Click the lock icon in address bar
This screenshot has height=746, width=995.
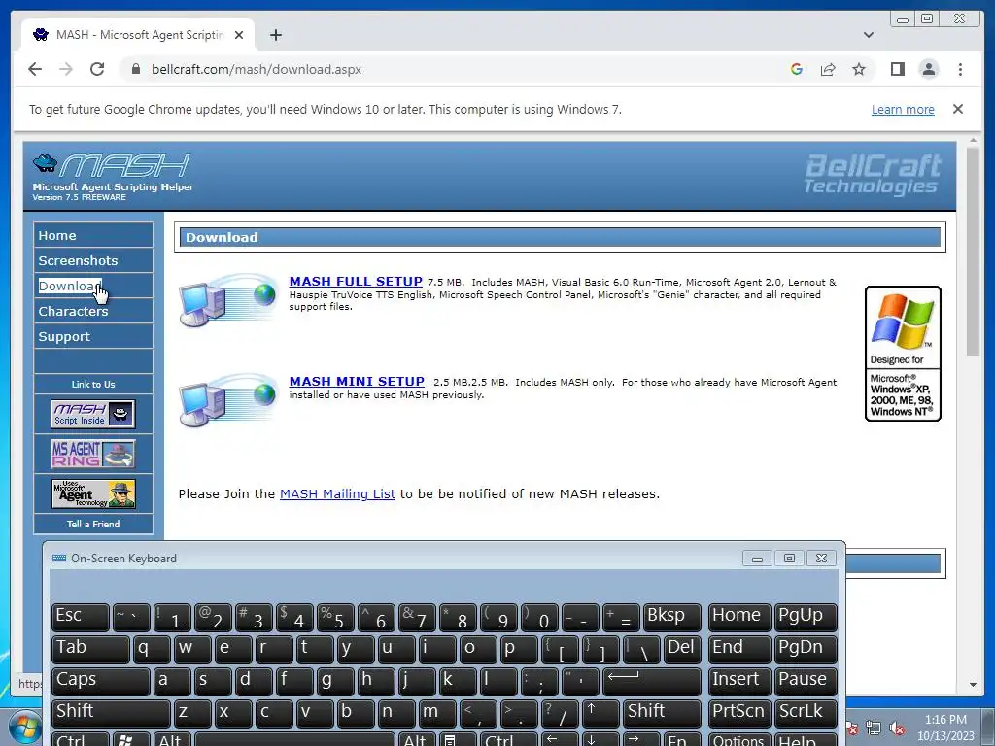coord(136,69)
